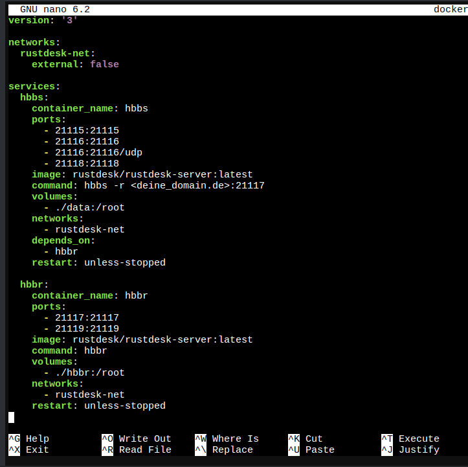Click the port mapping 21115:21115
The width and height of the screenshot is (468, 467).
(x=87, y=130)
